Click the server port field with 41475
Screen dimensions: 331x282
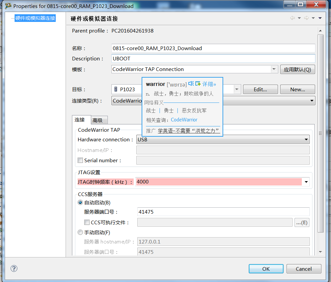click(x=223, y=212)
